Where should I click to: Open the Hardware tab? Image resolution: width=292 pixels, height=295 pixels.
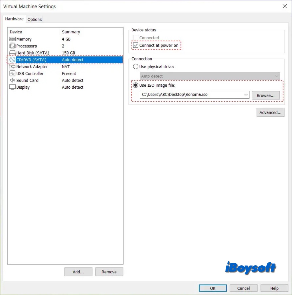[14, 19]
